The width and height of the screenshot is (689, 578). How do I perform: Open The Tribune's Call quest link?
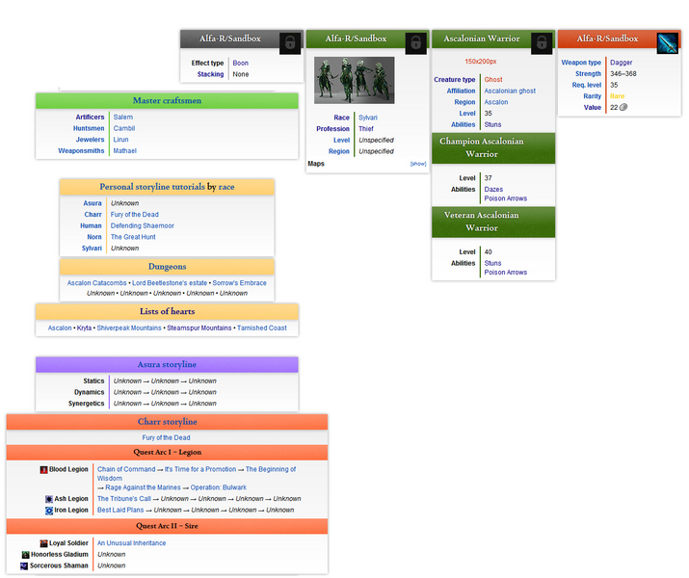[x=124, y=499]
